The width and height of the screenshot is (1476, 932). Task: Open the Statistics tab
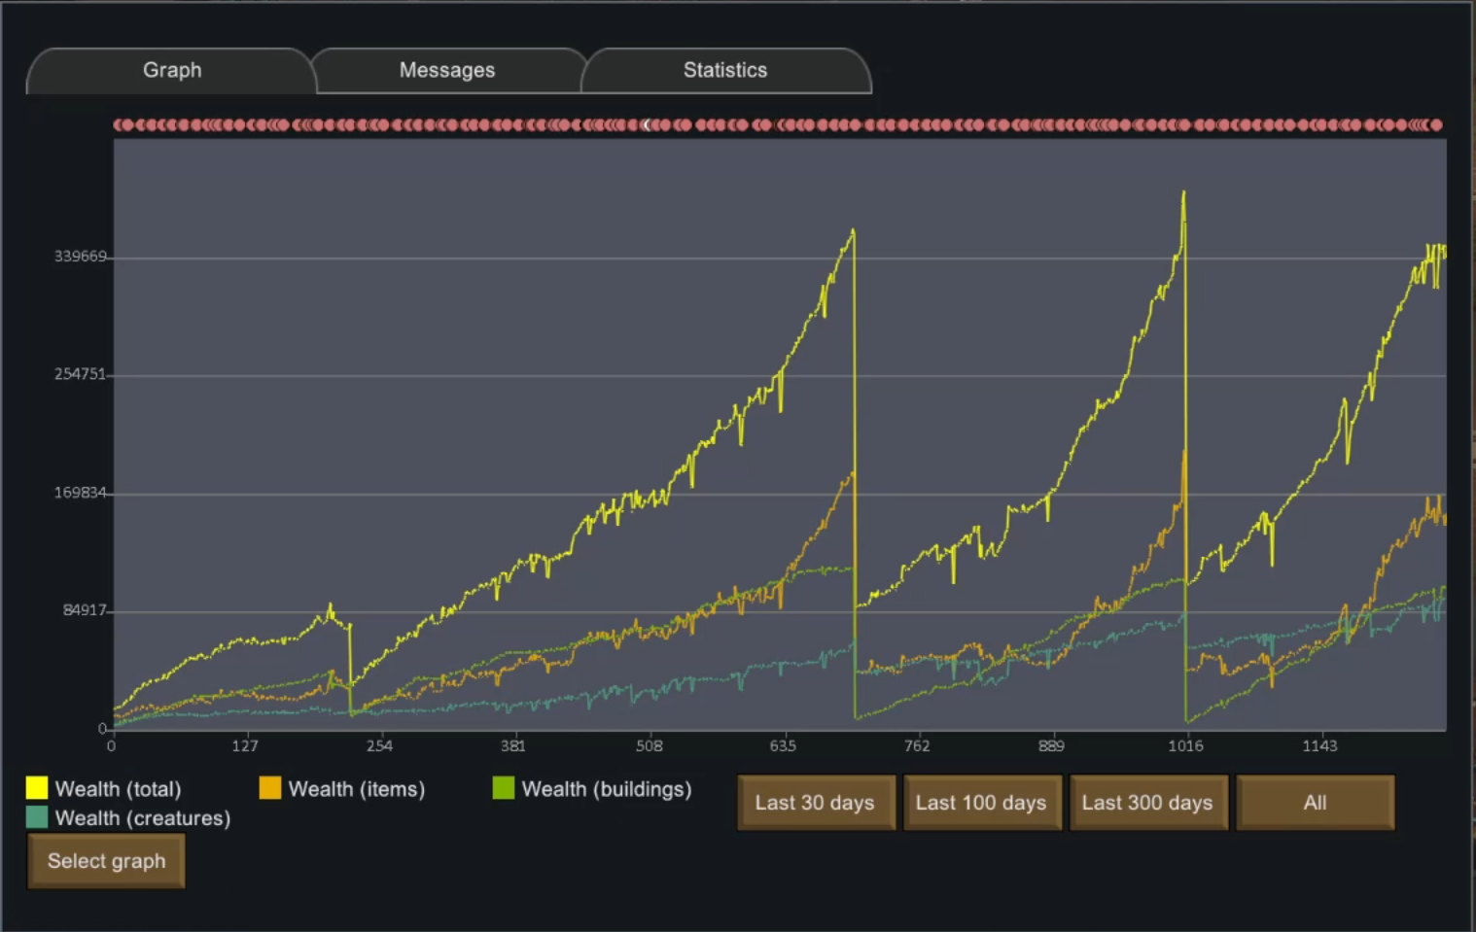point(725,71)
